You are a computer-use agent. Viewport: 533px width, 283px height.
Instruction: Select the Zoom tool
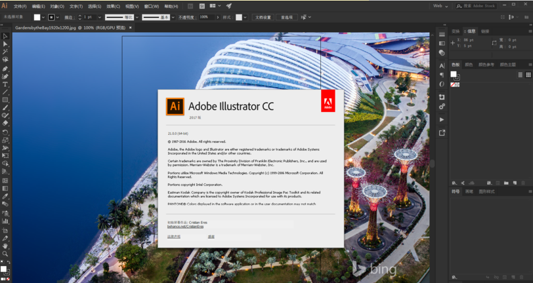tap(5, 254)
